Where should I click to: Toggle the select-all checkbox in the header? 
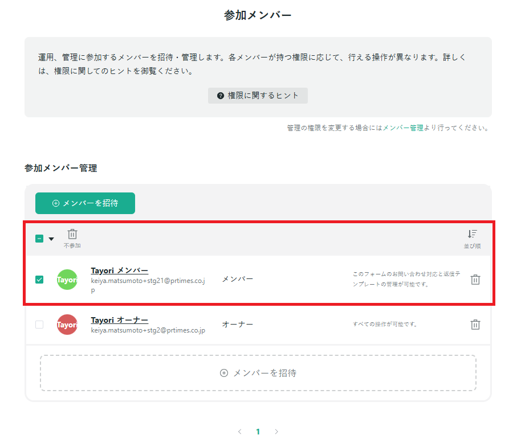[38, 239]
